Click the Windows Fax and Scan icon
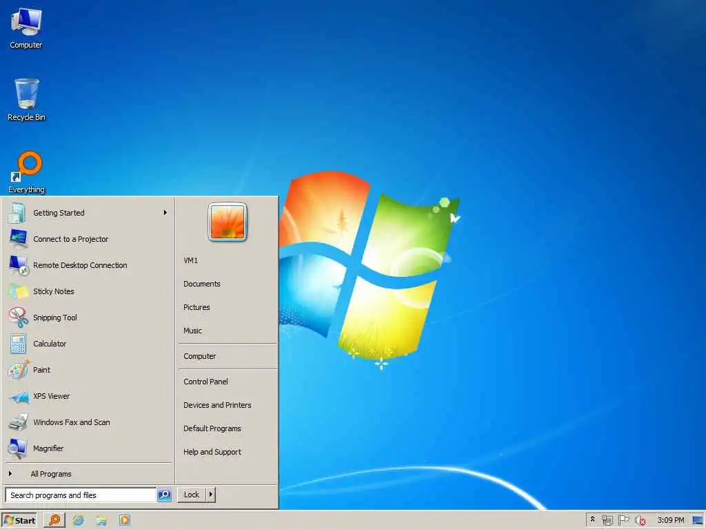706x529 pixels. click(18, 422)
